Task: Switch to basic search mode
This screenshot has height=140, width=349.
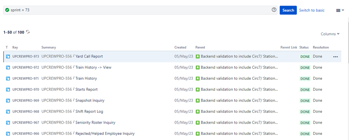Action: pyautogui.click(x=312, y=10)
